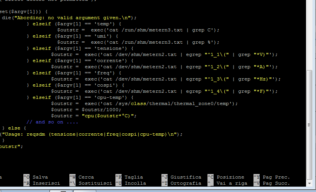This screenshot has height=192, width=316.
Task: Click the ^T Ortografia shortcut
Action: [181, 183]
